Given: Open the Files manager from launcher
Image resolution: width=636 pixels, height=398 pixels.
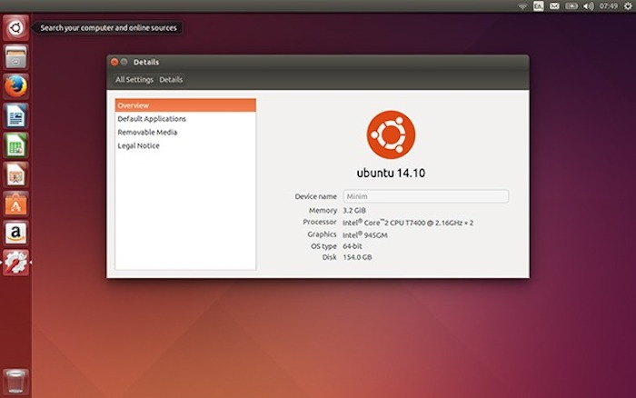Looking at the screenshot, I should click(15, 56).
